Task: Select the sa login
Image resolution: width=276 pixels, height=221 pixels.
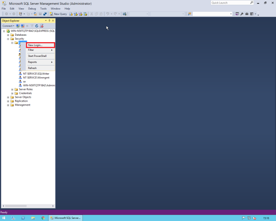Action: pos(24,81)
